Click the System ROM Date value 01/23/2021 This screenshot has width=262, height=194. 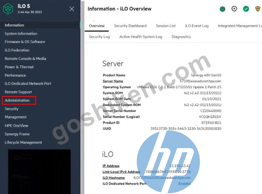click(x=212, y=99)
